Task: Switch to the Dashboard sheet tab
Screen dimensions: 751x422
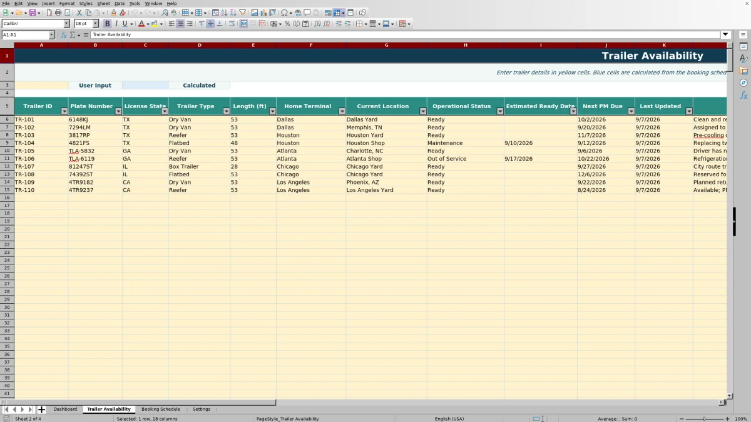Action: click(x=65, y=409)
